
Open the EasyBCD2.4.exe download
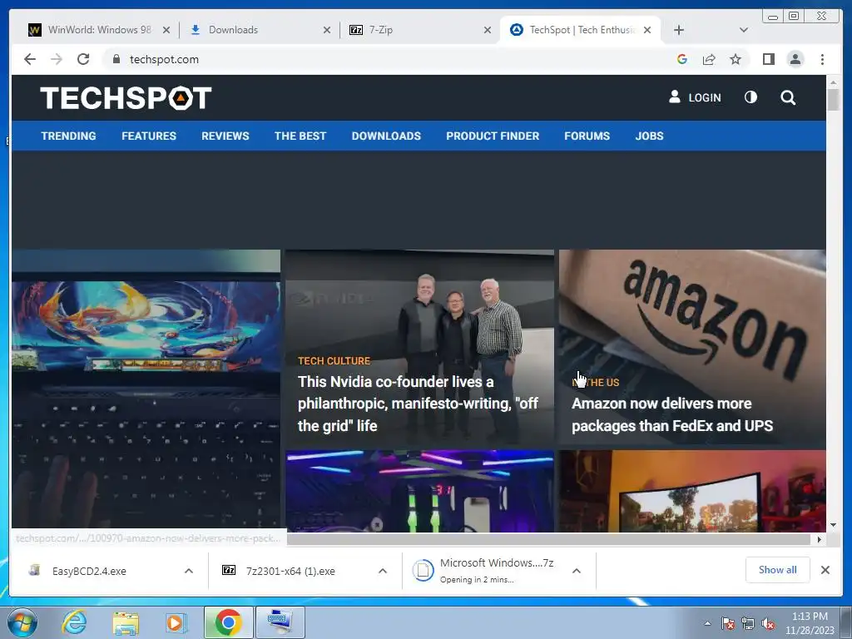coord(90,571)
